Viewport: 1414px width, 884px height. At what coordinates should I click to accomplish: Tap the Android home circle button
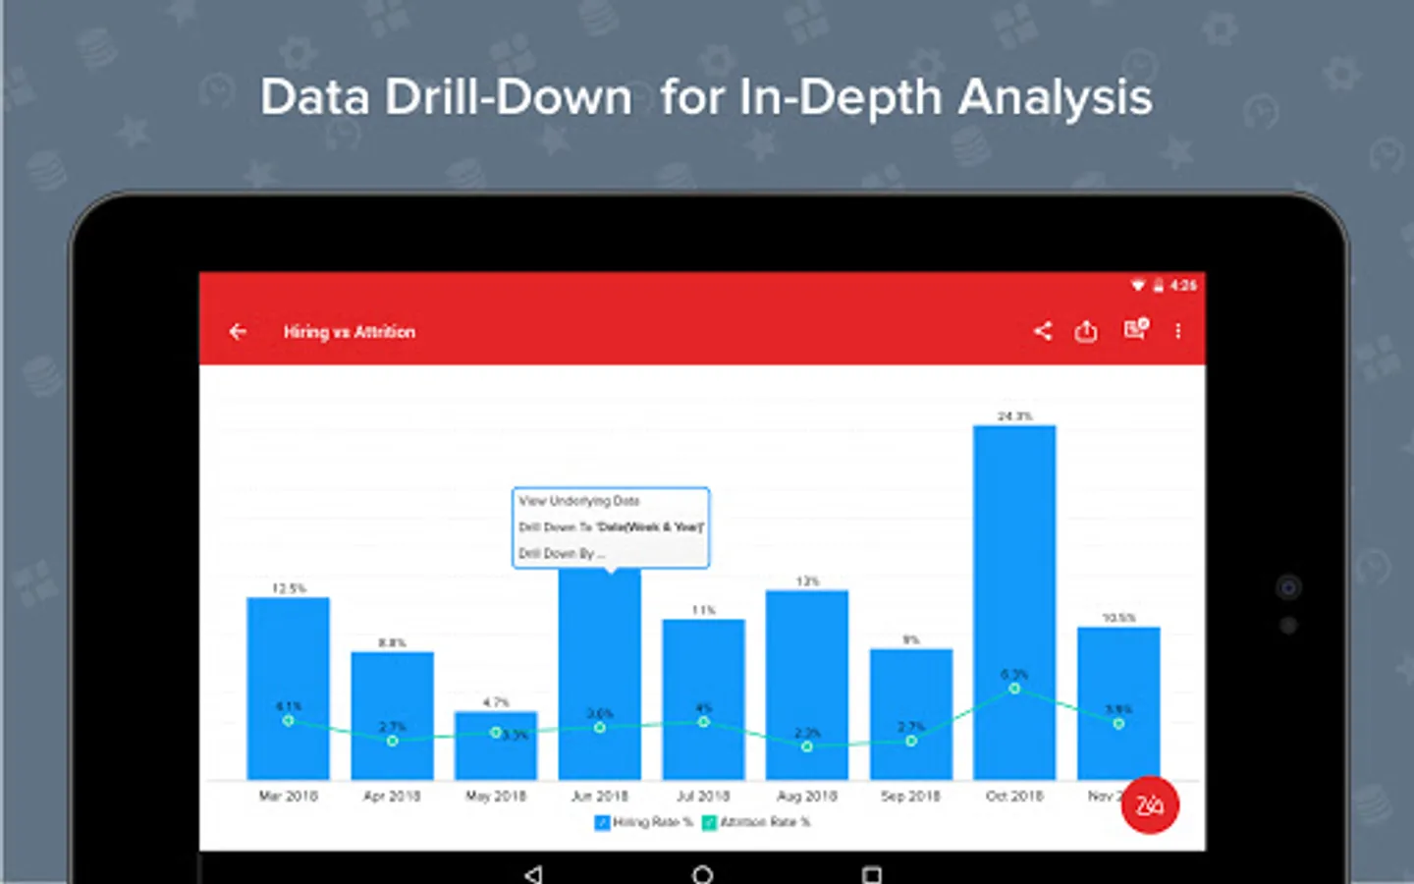pyautogui.click(x=702, y=873)
